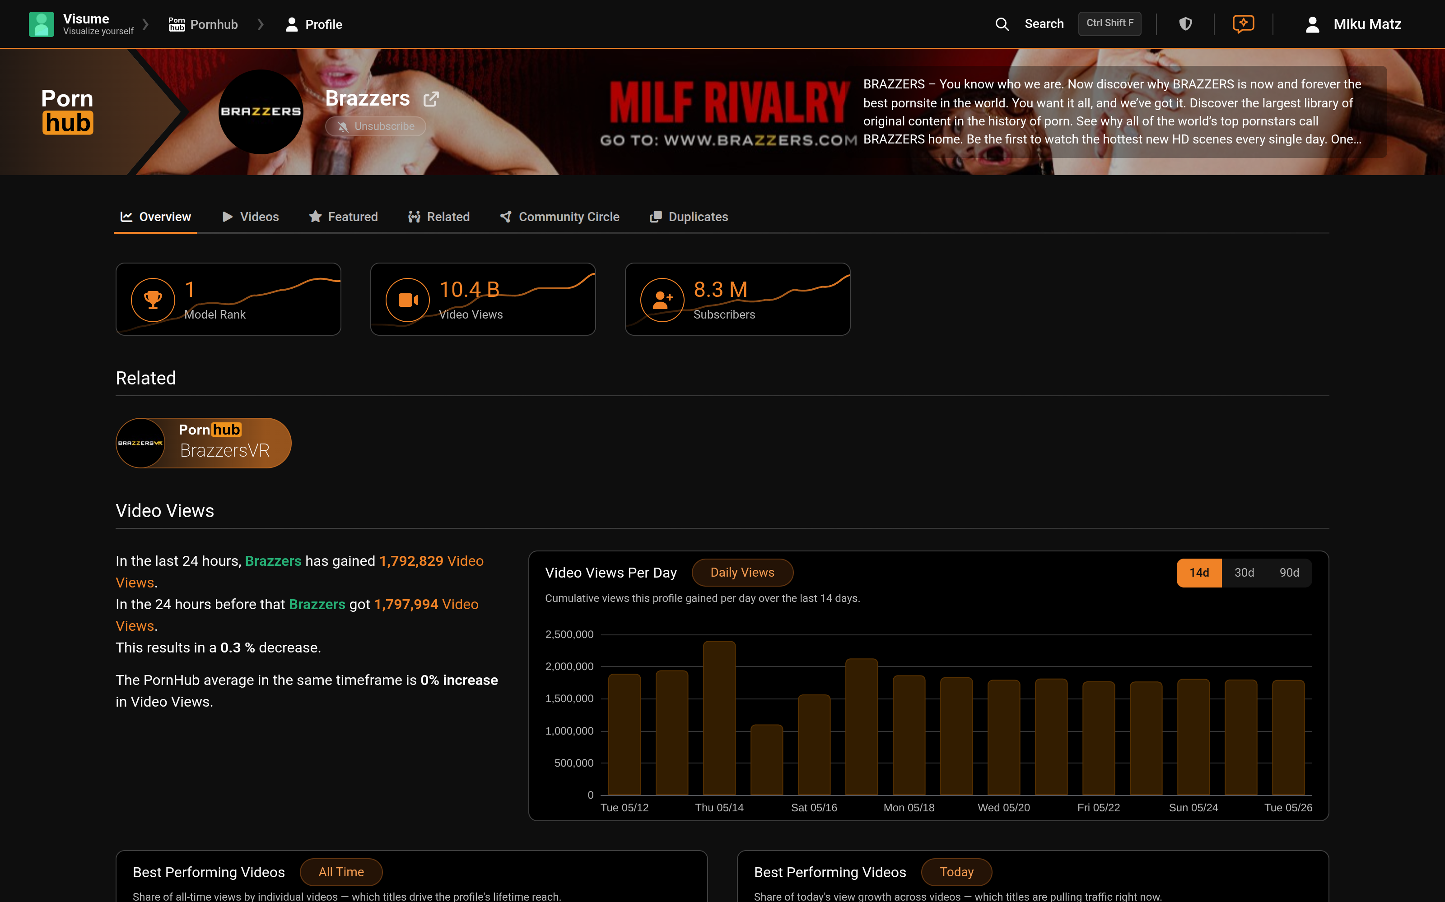The height and width of the screenshot is (902, 1445).
Task: Open Brazzers external link icon
Action: point(431,98)
